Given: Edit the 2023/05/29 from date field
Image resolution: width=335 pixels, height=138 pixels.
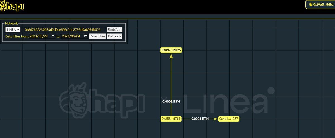Looking at the screenshot, I should point(42,36).
